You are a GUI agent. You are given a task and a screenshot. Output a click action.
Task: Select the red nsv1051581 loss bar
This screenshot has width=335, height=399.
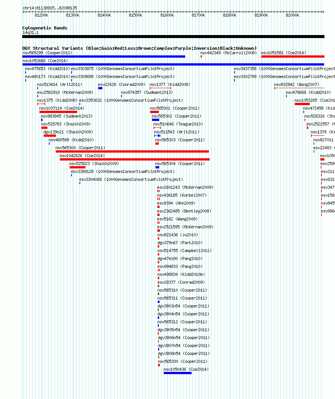click(292, 57)
